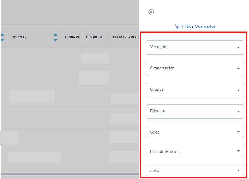Viewport: 249px width, 179px height.
Task: Select the Sede dropdown field
Action: pyautogui.click(x=195, y=132)
